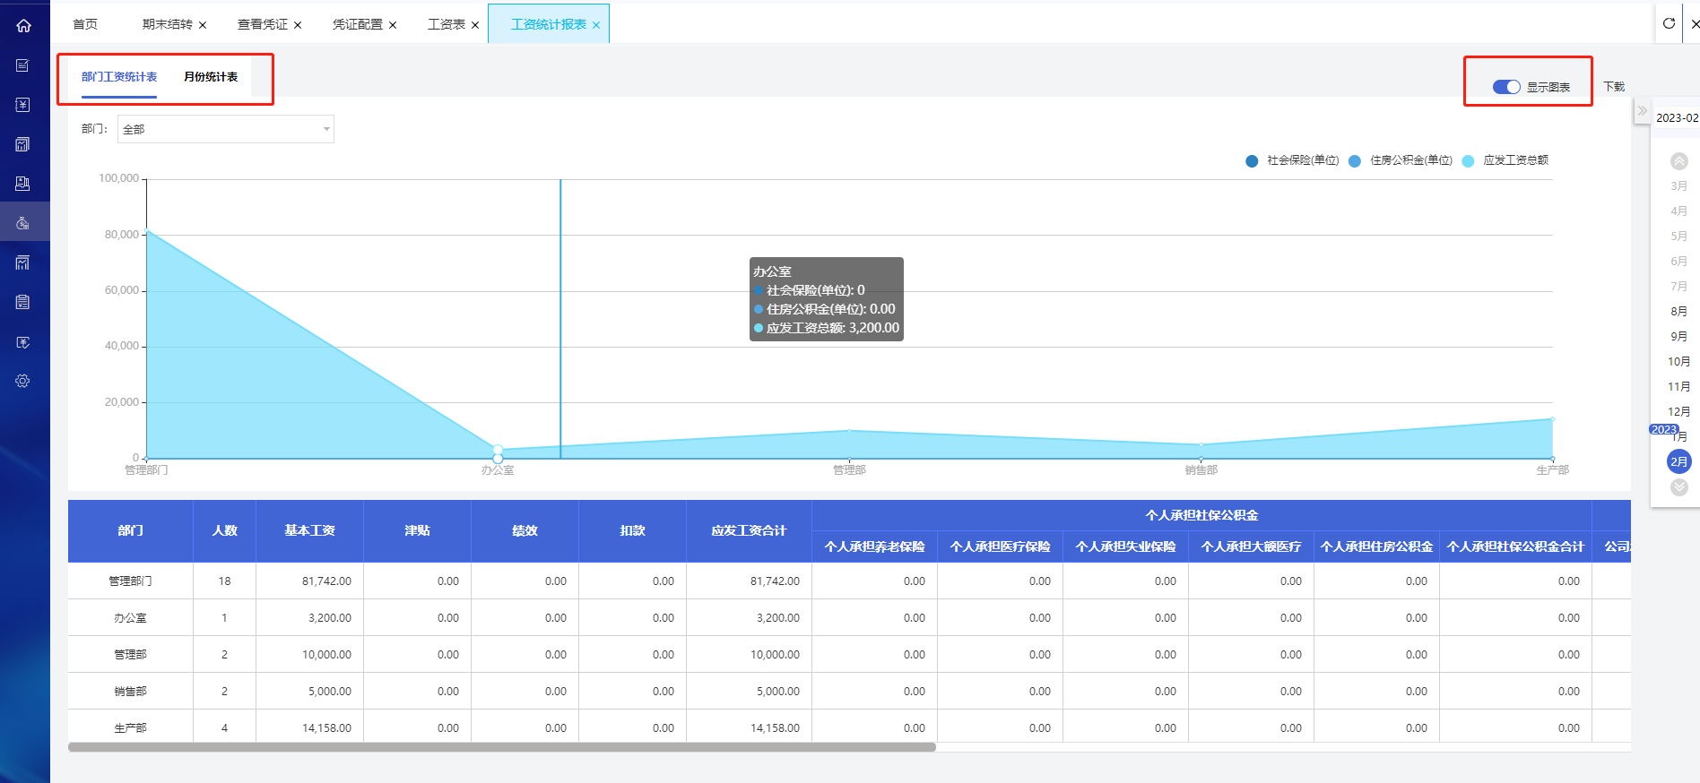The height and width of the screenshot is (783, 1700).
Task: Click the 管理部 label on chart axis
Action: pos(849,470)
